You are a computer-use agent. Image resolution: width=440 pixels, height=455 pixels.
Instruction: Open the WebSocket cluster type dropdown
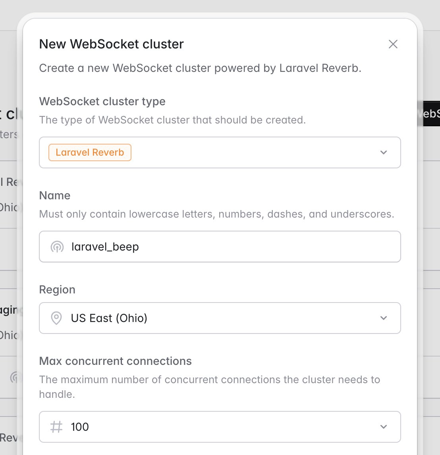pyautogui.click(x=220, y=152)
